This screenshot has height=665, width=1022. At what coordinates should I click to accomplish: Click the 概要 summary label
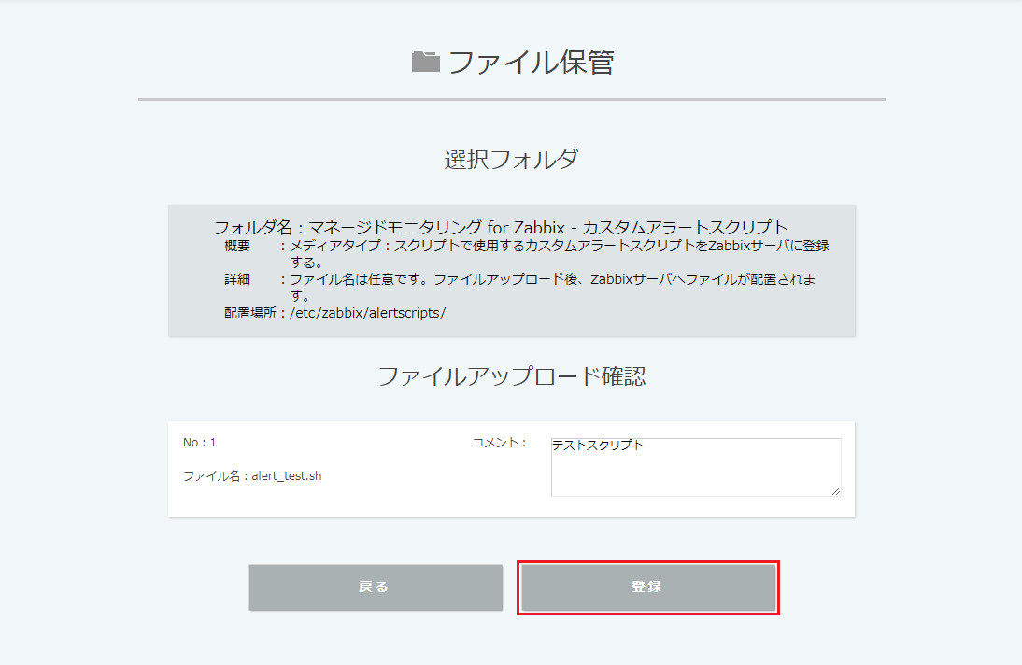237,246
